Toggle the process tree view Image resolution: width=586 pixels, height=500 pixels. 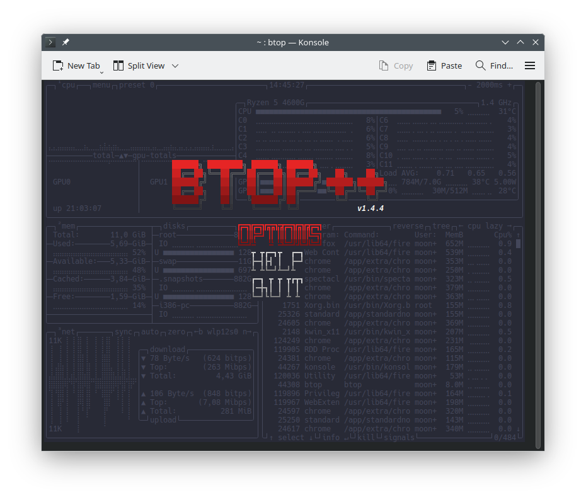click(441, 226)
